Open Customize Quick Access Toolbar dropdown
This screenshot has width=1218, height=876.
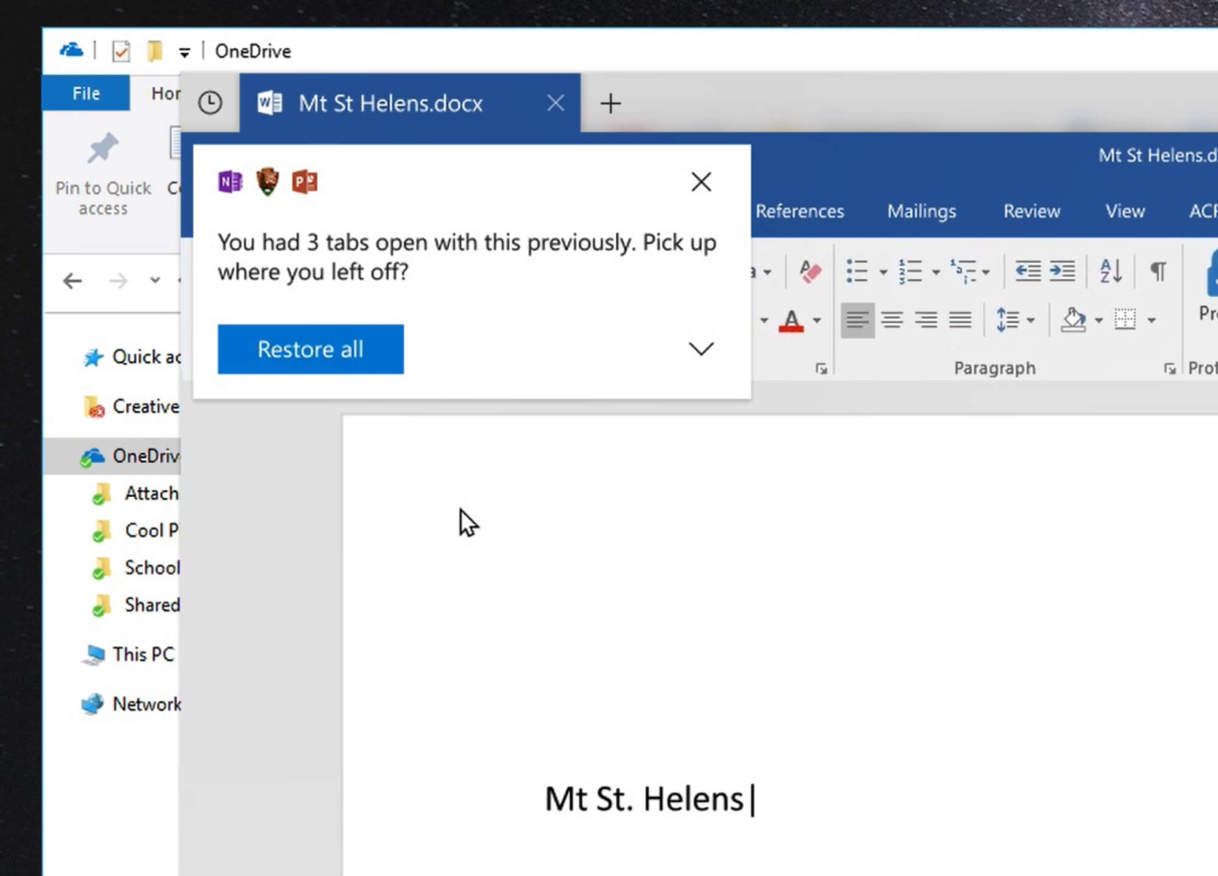(x=184, y=53)
